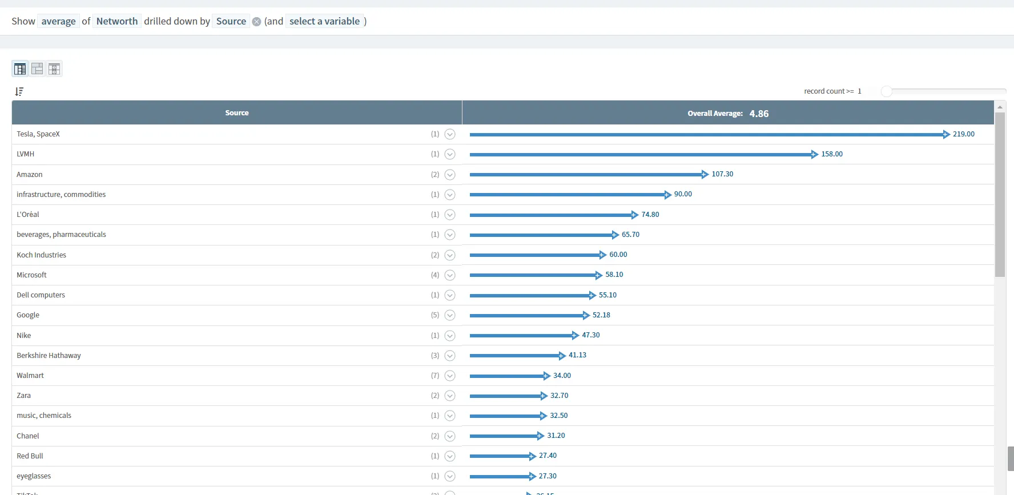This screenshot has width=1014, height=495.
Task: Click the eyeglasses source name
Action: 34,476
